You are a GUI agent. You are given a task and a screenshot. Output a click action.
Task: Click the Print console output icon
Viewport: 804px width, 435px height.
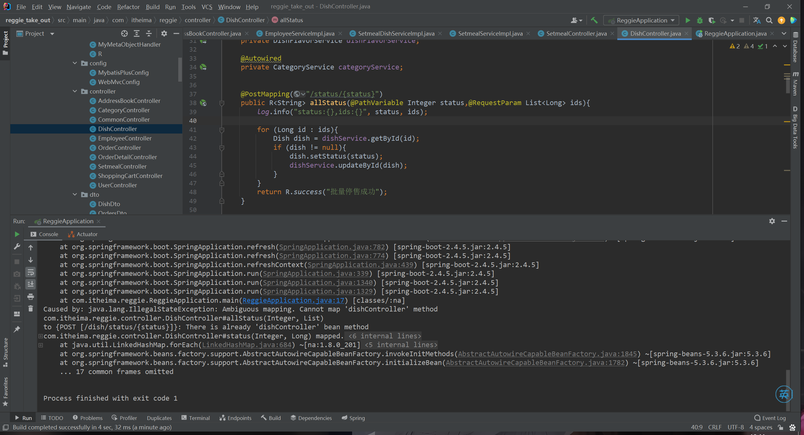coord(31,296)
